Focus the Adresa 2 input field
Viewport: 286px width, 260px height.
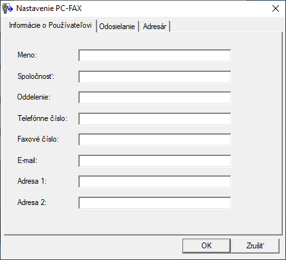(155, 202)
